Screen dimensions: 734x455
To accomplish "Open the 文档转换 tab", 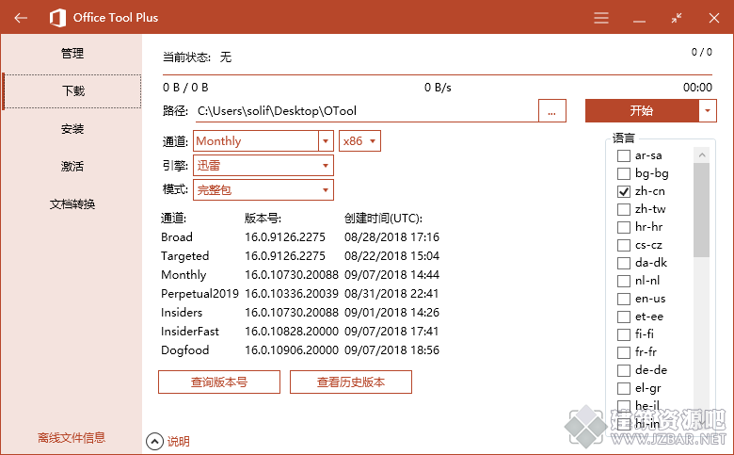I will pos(72,204).
